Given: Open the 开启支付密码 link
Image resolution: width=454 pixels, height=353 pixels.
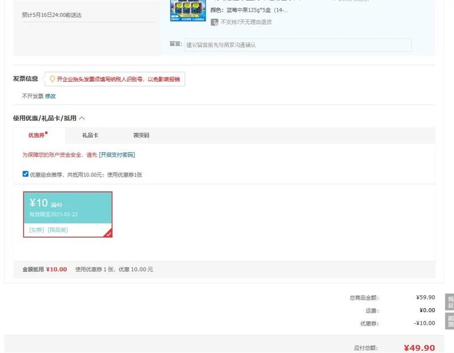Looking at the screenshot, I should click(117, 155).
